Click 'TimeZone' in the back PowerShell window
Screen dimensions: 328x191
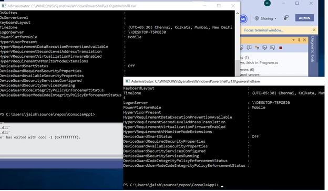[8, 27]
